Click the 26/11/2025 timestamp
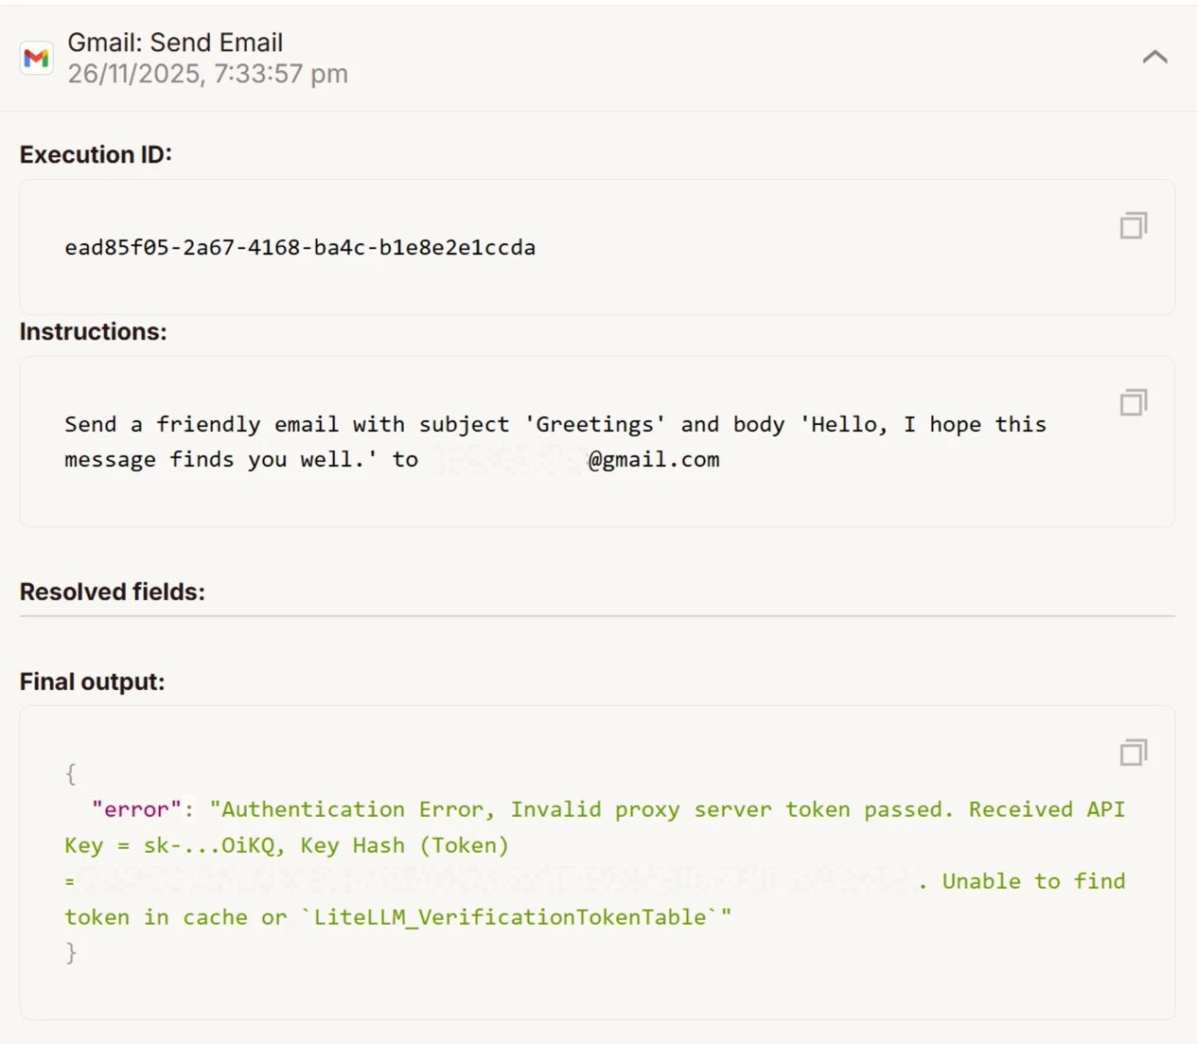Viewport: 1197px width, 1044px height. pyautogui.click(x=207, y=74)
